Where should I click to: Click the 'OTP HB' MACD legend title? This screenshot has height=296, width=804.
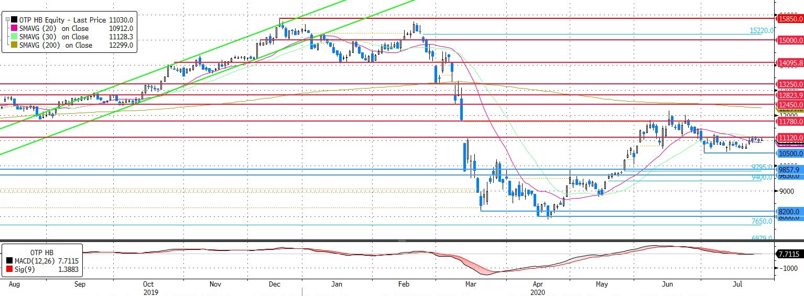pyautogui.click(x=42, y=251)
